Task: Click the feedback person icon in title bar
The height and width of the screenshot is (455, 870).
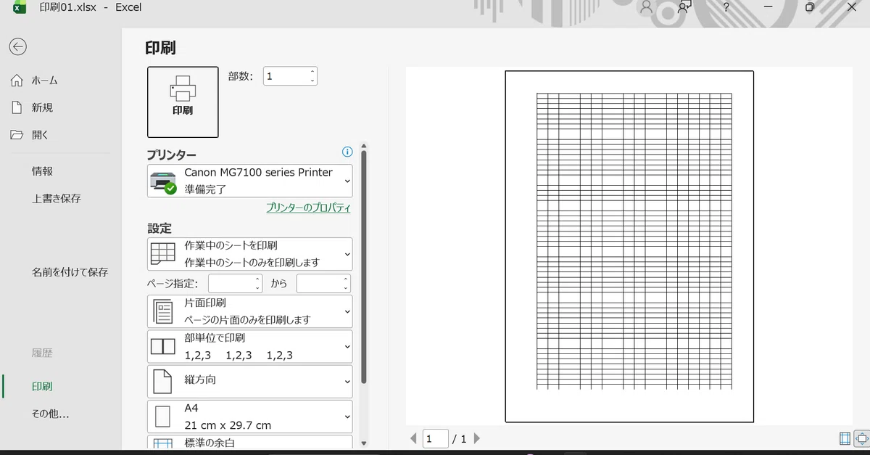Action: coord(684,7)
